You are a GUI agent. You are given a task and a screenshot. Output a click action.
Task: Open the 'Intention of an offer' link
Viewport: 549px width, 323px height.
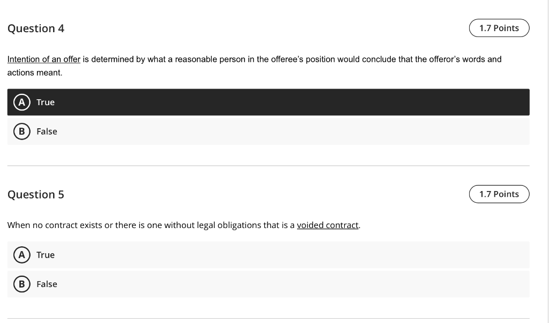[x=43, y=59]
